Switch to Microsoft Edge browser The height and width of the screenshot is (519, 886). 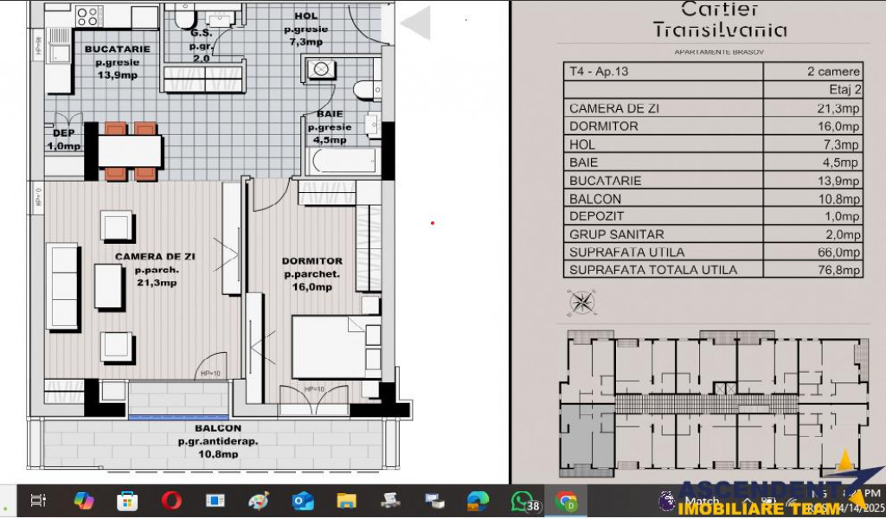478,501
